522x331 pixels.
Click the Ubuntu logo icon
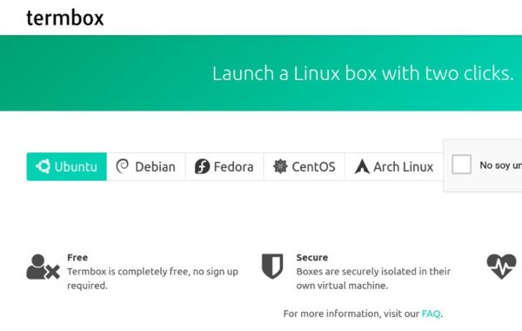click(43, 166)
